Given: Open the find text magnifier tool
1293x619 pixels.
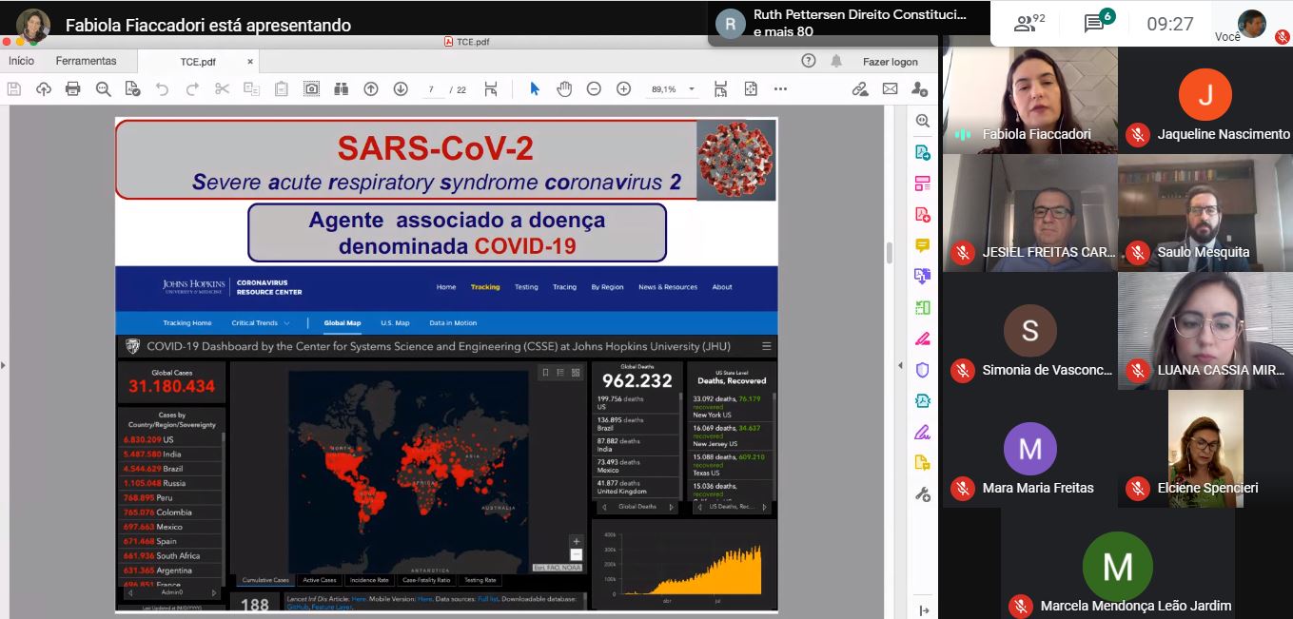Looking at the screenshot, I should pos(103,88).
